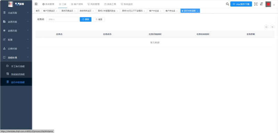This screenshot has height=133, width=278.
Task: Expand the 交返页面 sidebar menu
Action: tap(16, 13)
